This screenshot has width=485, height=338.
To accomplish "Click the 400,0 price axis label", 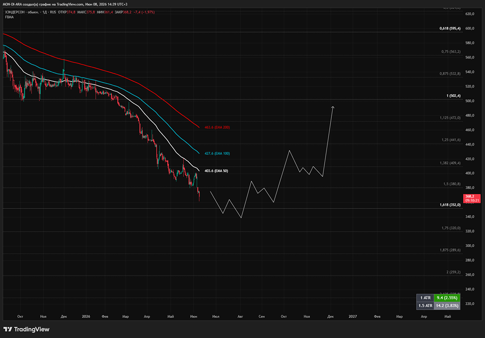I will point(469,173).
